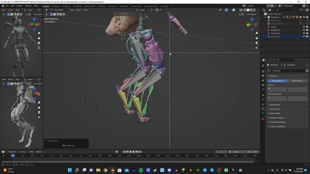Open the timeline editor type icon

3,152
